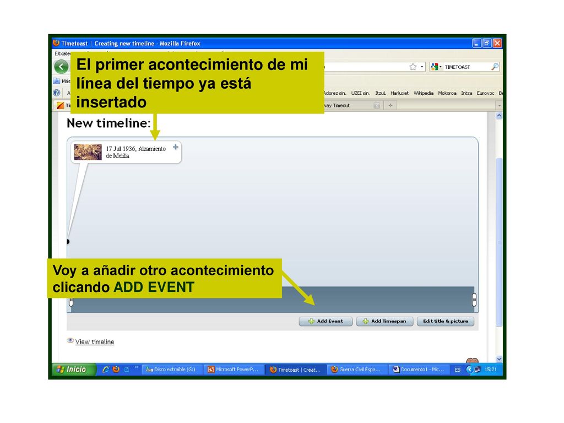This screenshot has width=564, height=423.
Task: Open the Adorez sin. bookmark
Action: [335, 93]
